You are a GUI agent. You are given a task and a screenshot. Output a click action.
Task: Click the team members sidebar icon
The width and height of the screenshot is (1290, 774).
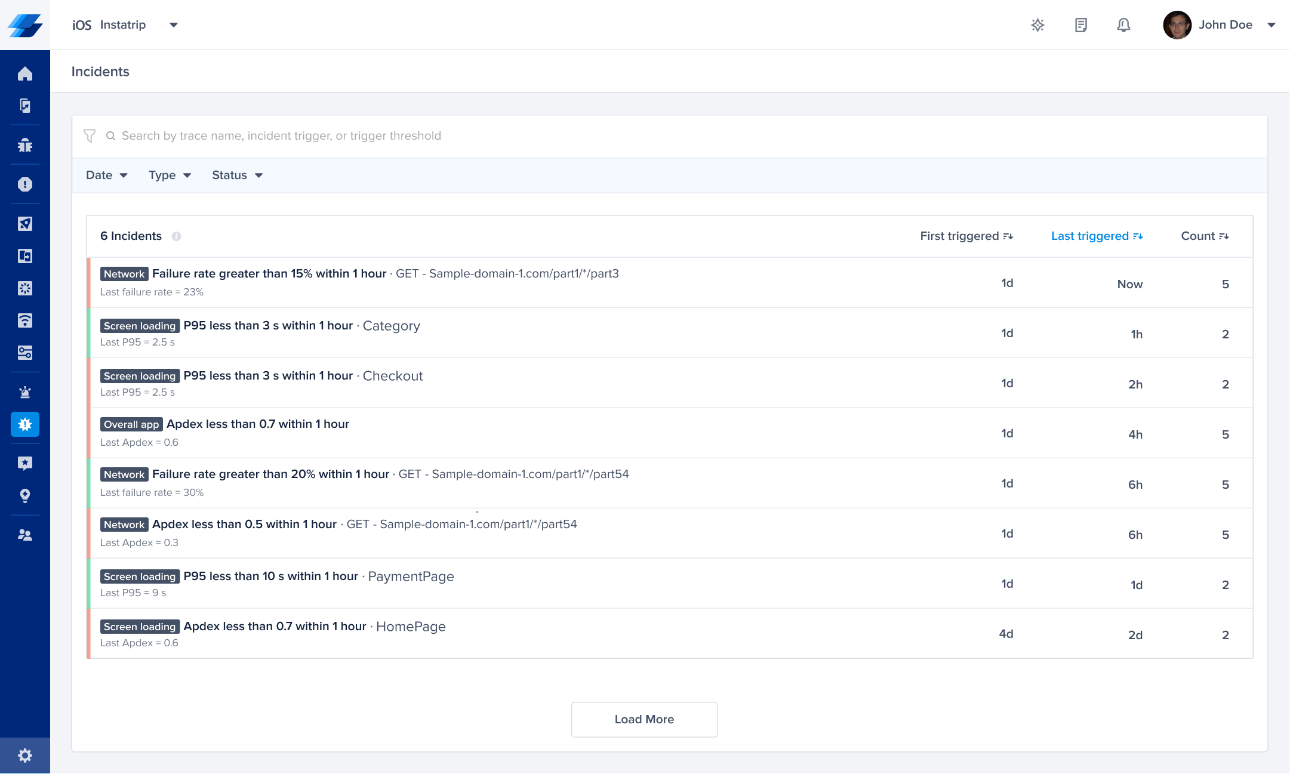(x=25, y=535)
